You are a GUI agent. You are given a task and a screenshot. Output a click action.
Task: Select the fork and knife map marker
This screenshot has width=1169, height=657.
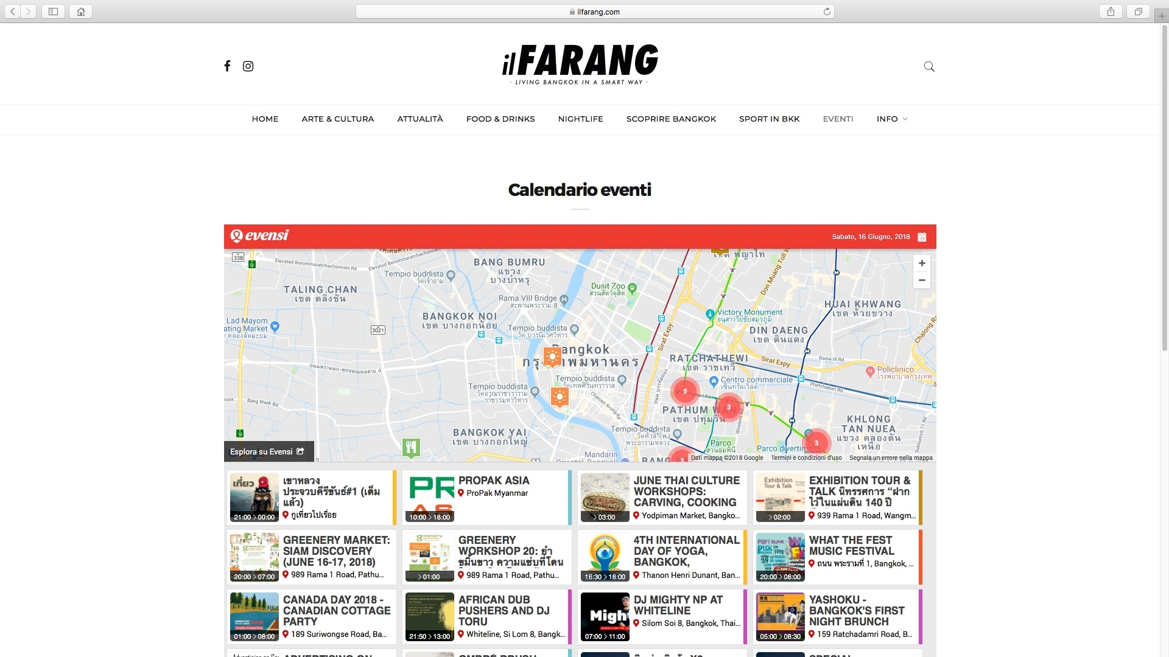(412, 448)
